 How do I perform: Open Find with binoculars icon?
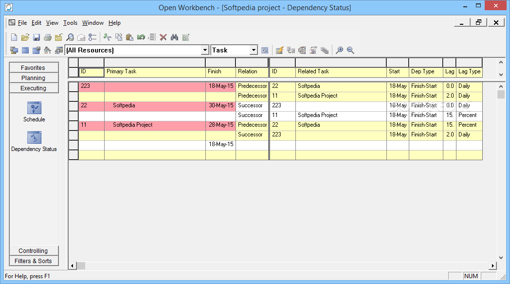[174, 37]
